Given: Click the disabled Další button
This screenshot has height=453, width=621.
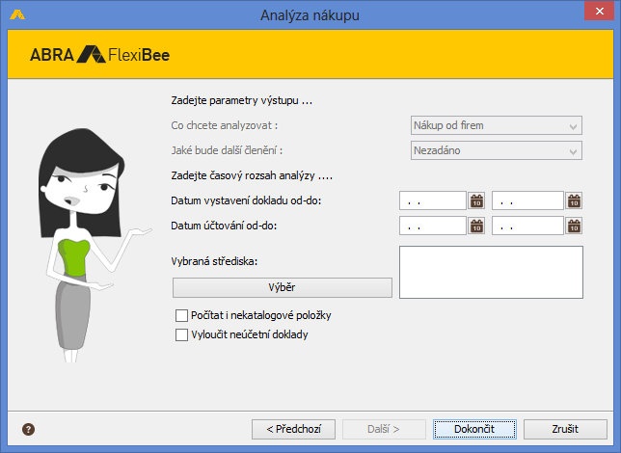Looking at the screenshot, I should tap(384, 429).
